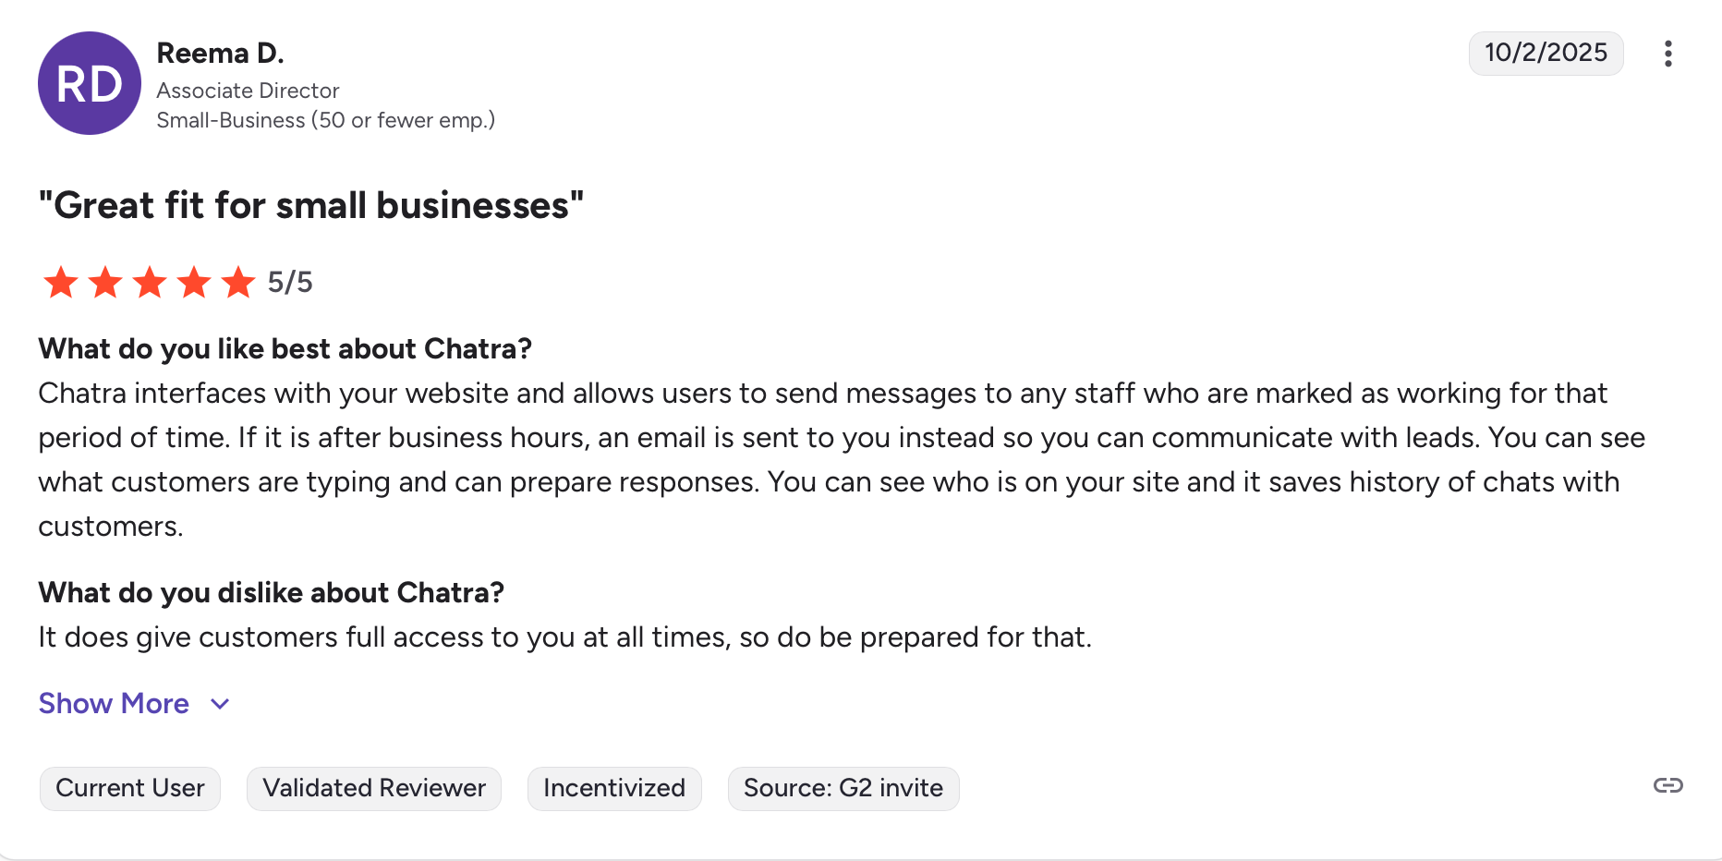The height and width of the screenshot is (861, 1722).
Task: Expand review using the chevron beside Show More
Action: 220,704
